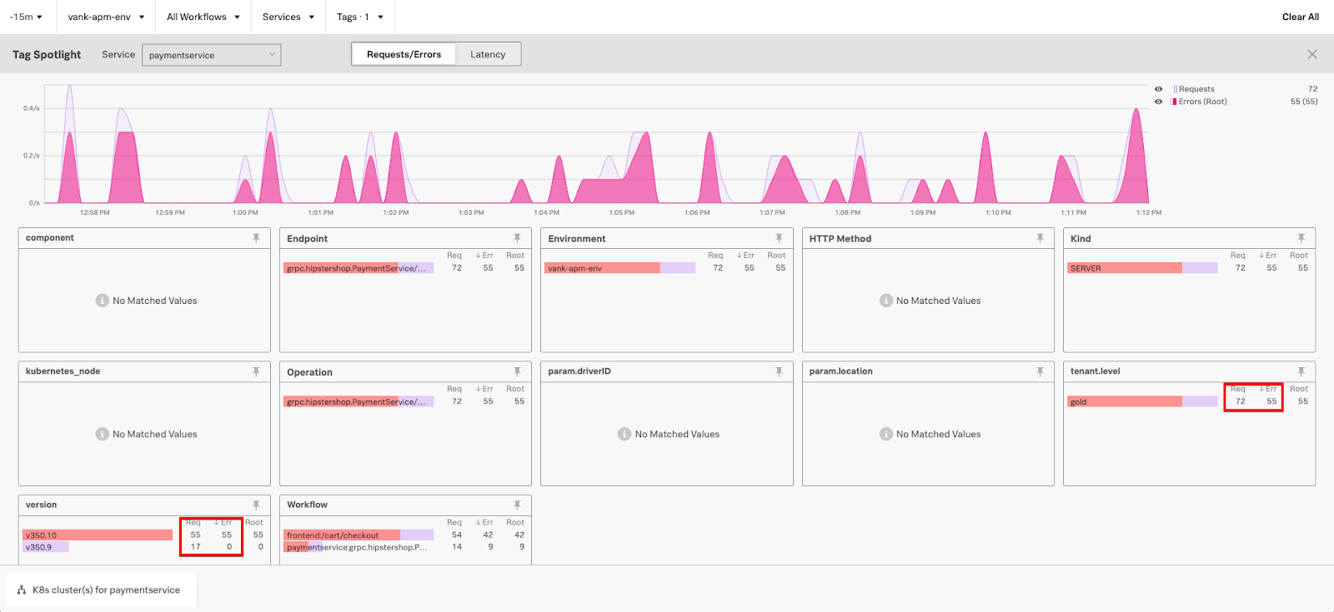Pin the Endpoint tag card
Viewport: 1334px width, 612px height.
coord(517,238)
